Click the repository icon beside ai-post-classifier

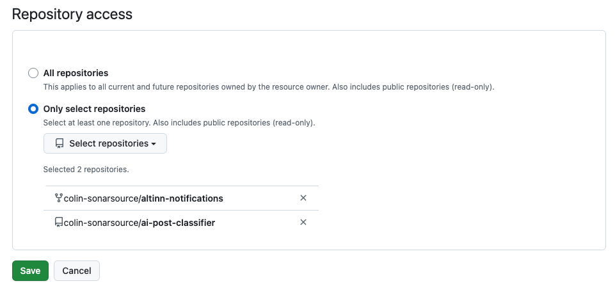[59, 222]
